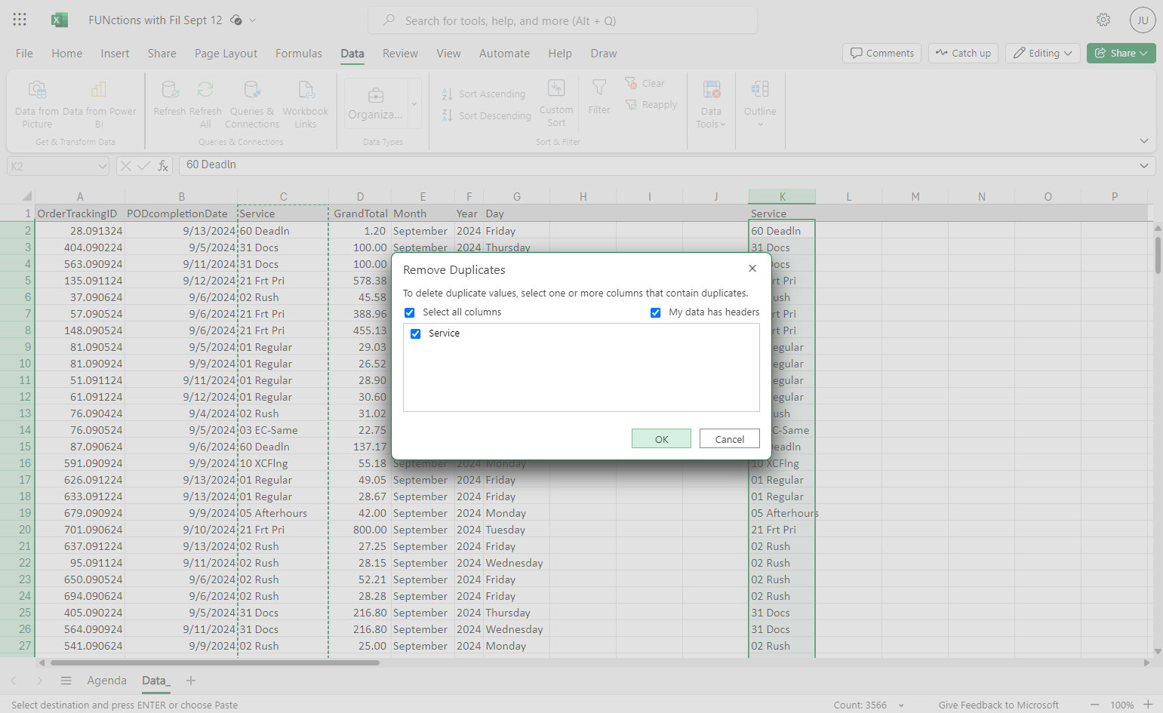
Task: Collapse the ribbon chevron
Action: point(1144,141)
